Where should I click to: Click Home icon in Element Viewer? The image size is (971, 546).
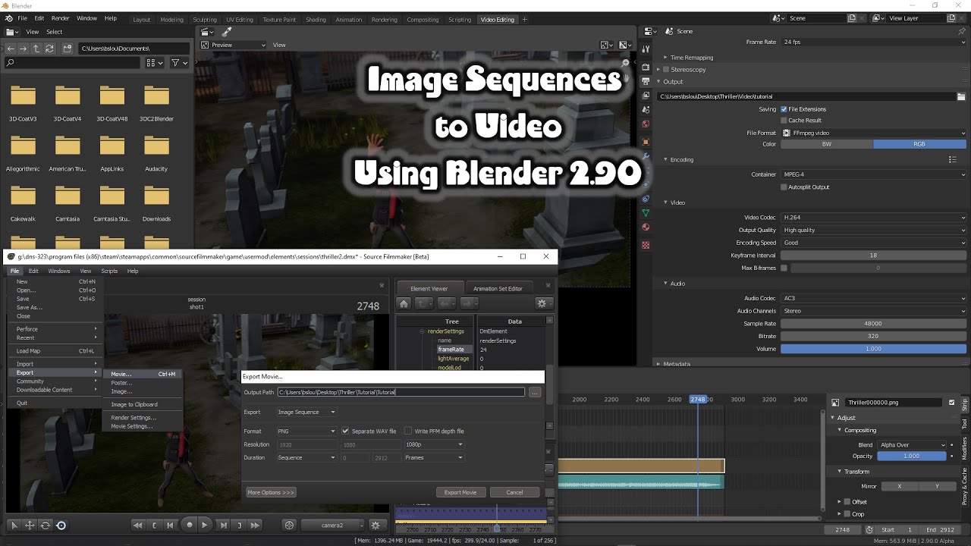(x=404, y=303)
